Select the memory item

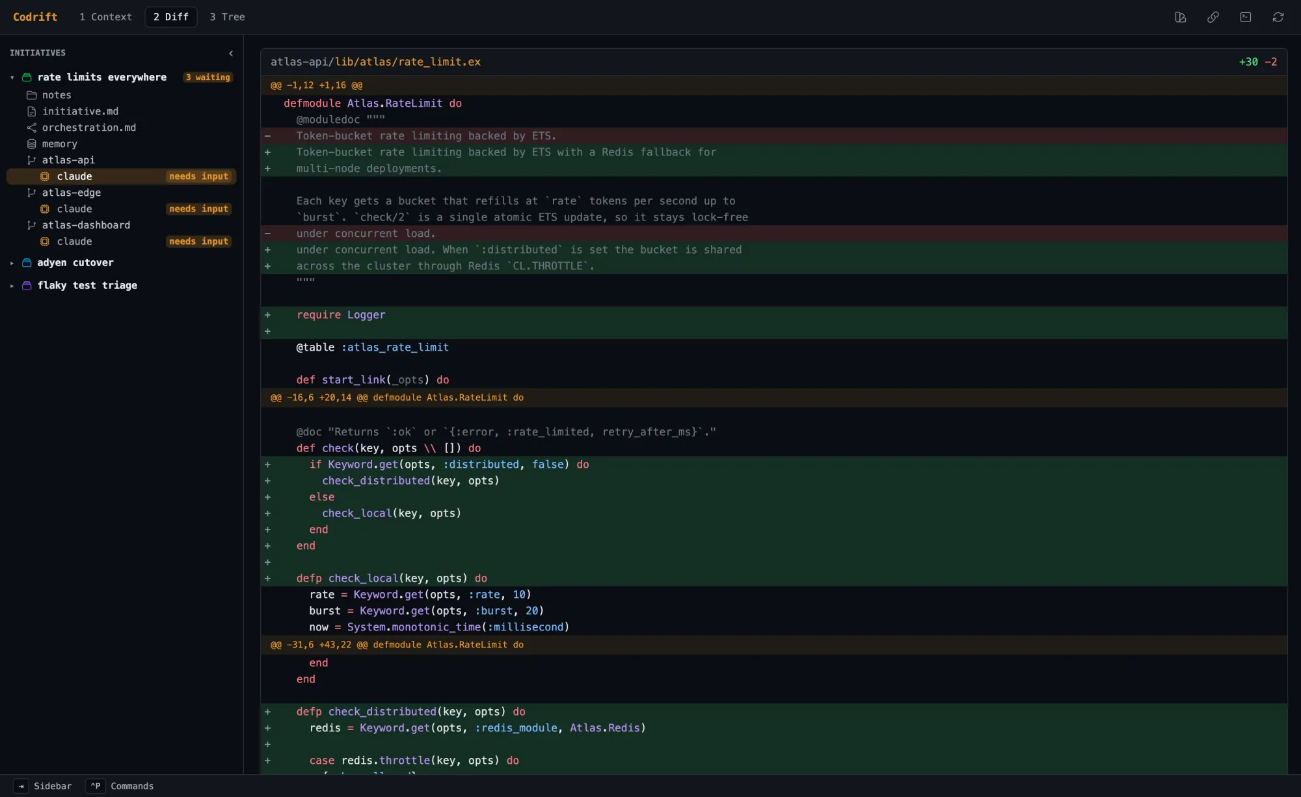click(122, 144)
